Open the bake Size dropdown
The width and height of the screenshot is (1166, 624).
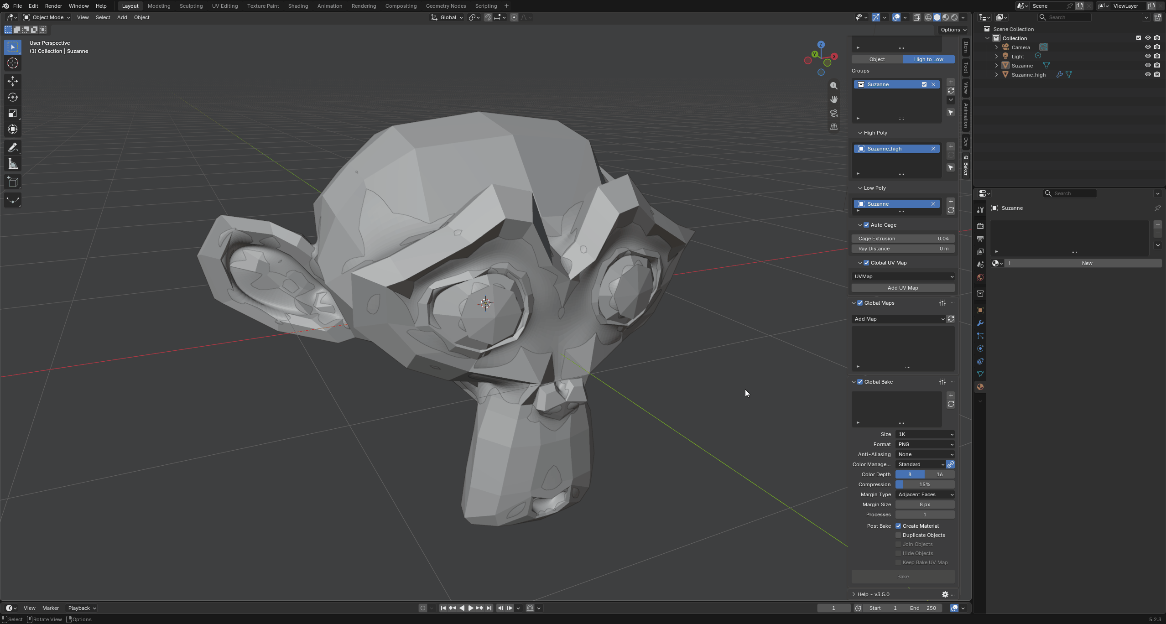pos(925,434)
